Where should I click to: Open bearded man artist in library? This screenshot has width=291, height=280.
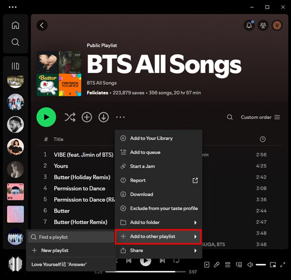15,125
